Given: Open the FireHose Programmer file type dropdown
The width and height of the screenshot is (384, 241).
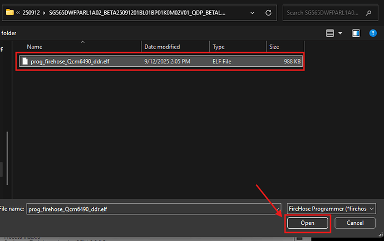Looking at the screenshot, I should coord(331,209).
